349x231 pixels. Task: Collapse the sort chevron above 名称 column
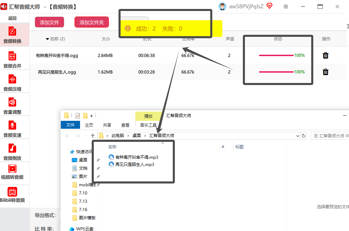click(162, 143)
